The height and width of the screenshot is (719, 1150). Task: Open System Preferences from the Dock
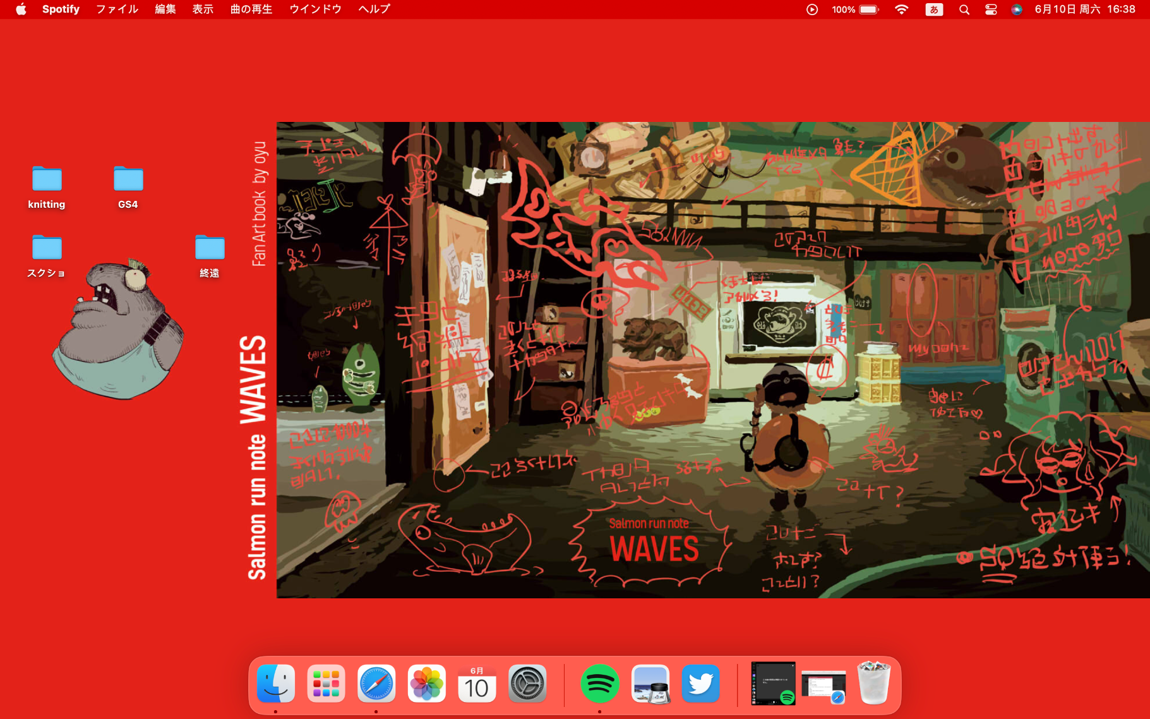[x=527, y=684]
